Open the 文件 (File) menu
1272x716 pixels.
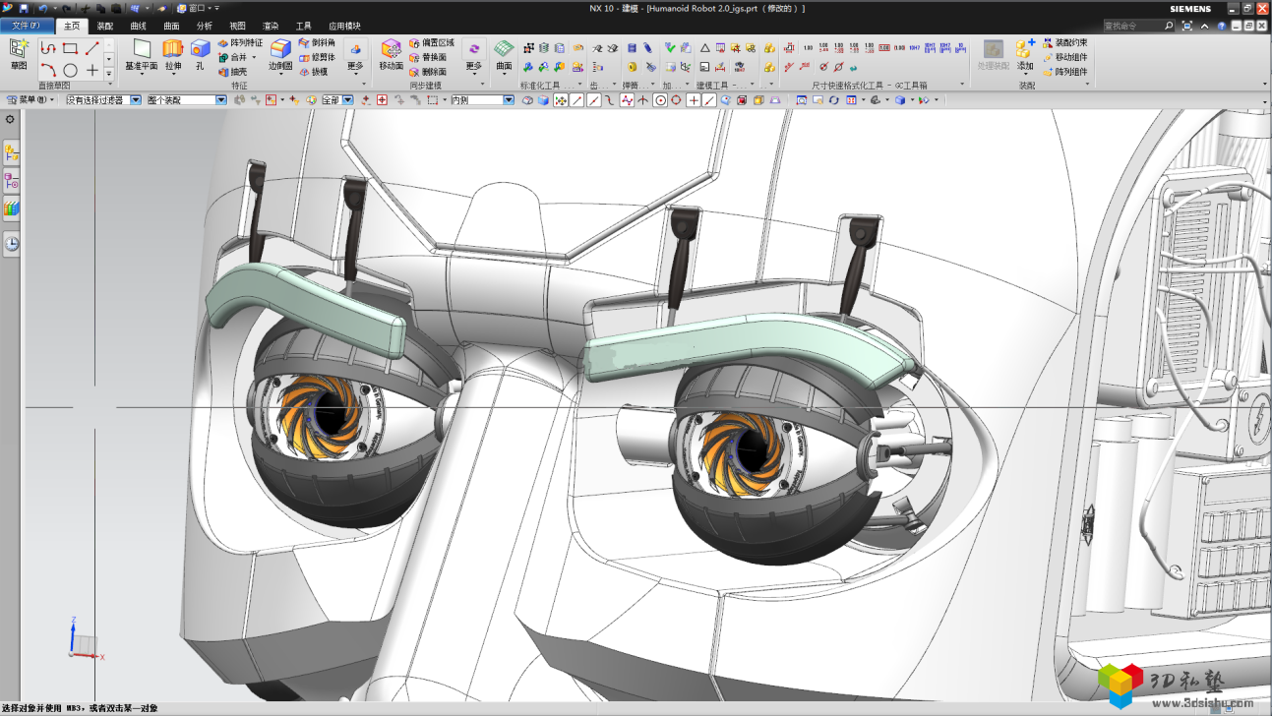26,26
